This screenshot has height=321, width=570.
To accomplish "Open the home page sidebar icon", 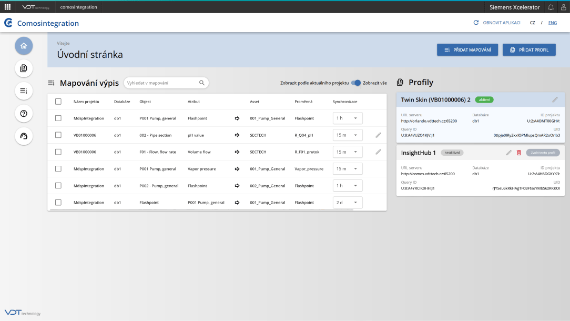I will click(24, 46).
